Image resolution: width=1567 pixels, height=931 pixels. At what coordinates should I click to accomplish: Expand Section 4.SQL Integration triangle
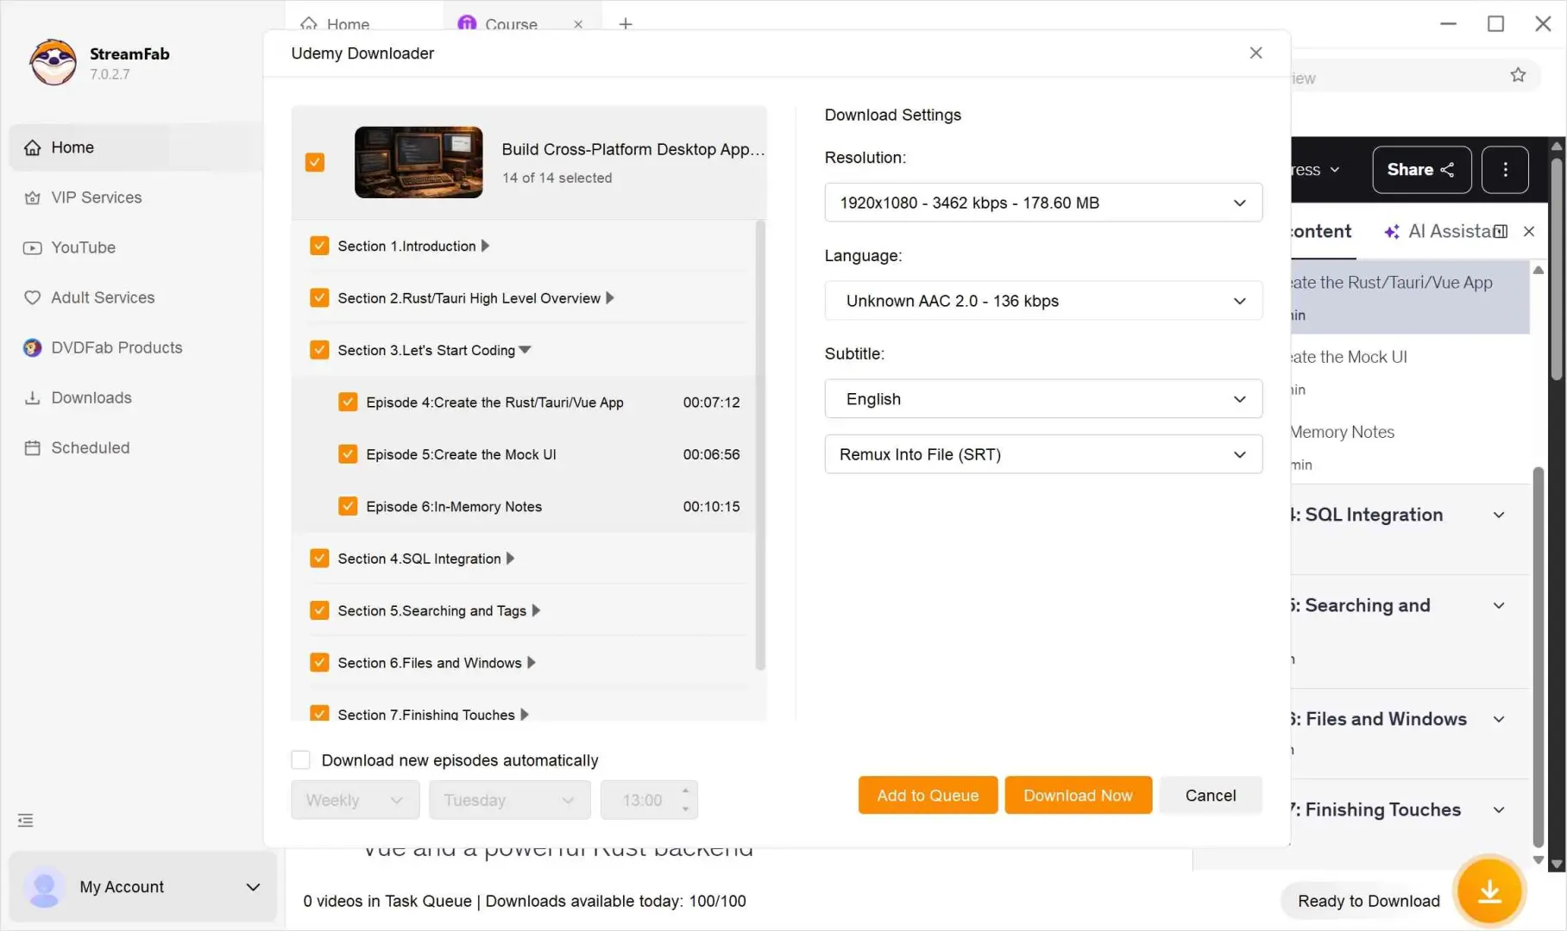(x=510, y=559)
